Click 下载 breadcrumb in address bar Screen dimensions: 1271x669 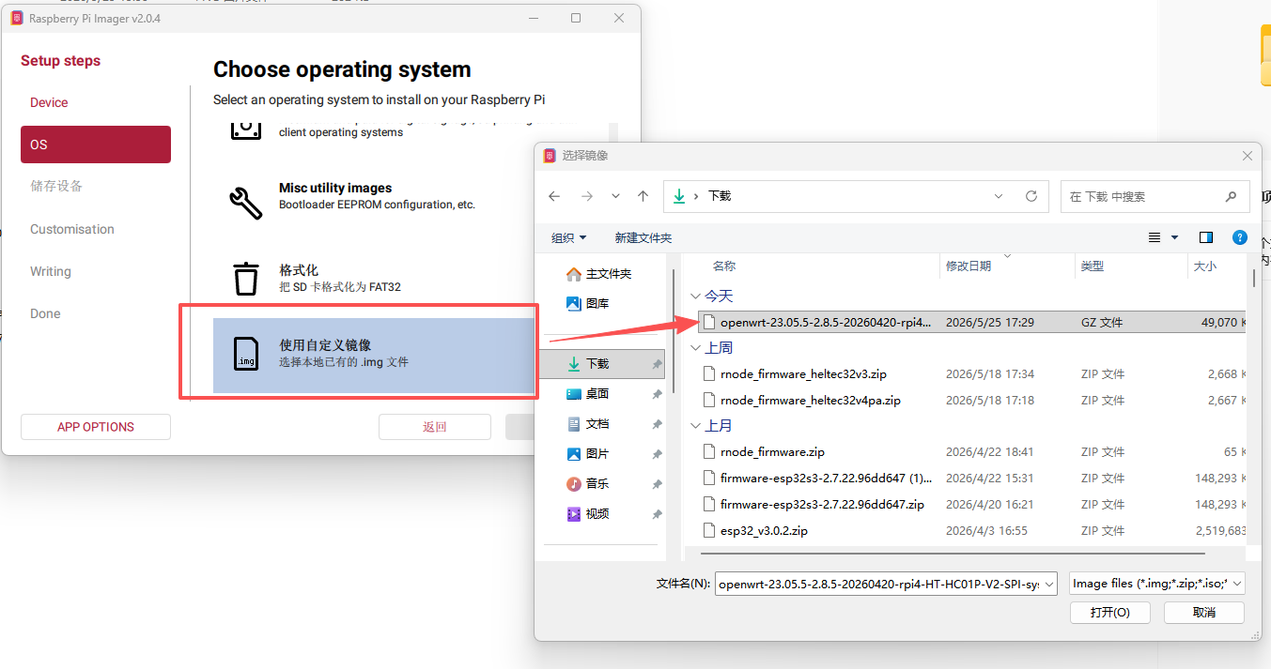tap(720, 196)
